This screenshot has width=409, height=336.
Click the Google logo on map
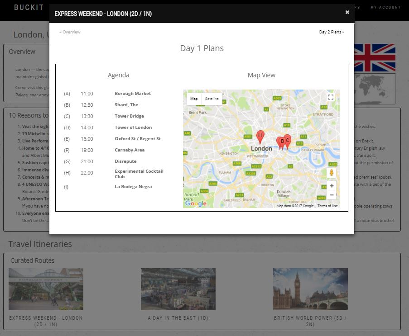(x=196, y=203)
